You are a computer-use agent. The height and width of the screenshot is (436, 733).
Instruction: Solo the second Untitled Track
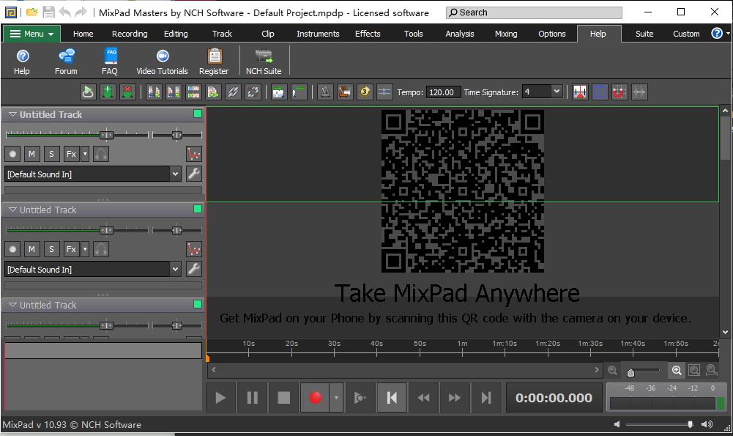[x=51, y=249]
